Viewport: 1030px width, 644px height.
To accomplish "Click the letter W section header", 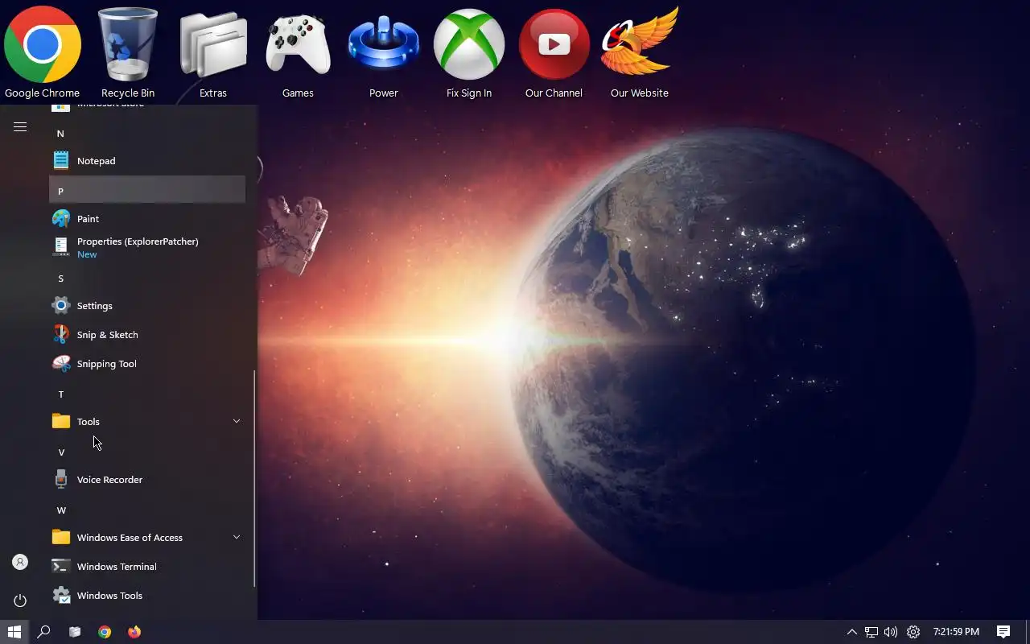I will (x=147, y=510).
